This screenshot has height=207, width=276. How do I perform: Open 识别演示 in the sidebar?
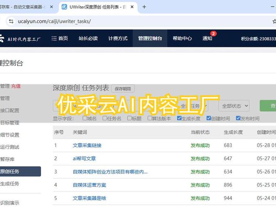10,203
